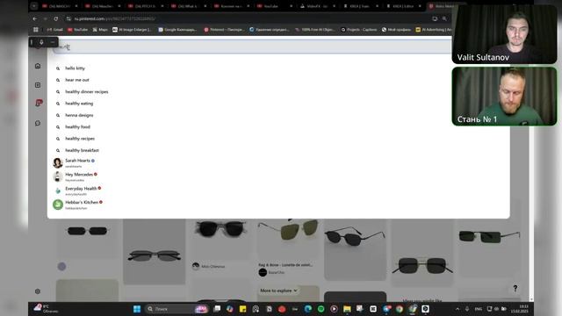Image resolution: width=562 pixels, height=316 pixels.
Task: Open the Gmail bookmark
Action: coord(54,29)
